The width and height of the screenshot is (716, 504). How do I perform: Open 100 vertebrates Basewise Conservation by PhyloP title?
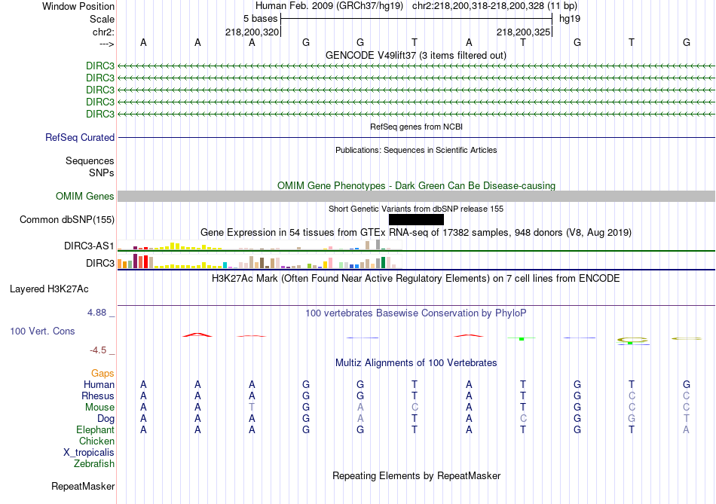(416, 313)
